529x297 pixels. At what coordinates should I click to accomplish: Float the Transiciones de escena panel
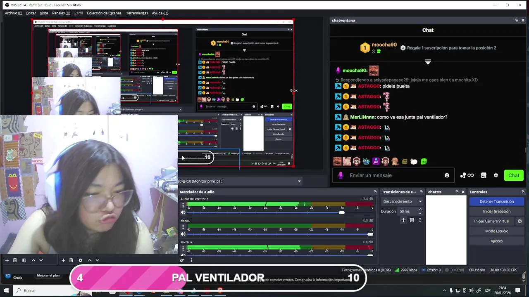click(x=422, y=192)
